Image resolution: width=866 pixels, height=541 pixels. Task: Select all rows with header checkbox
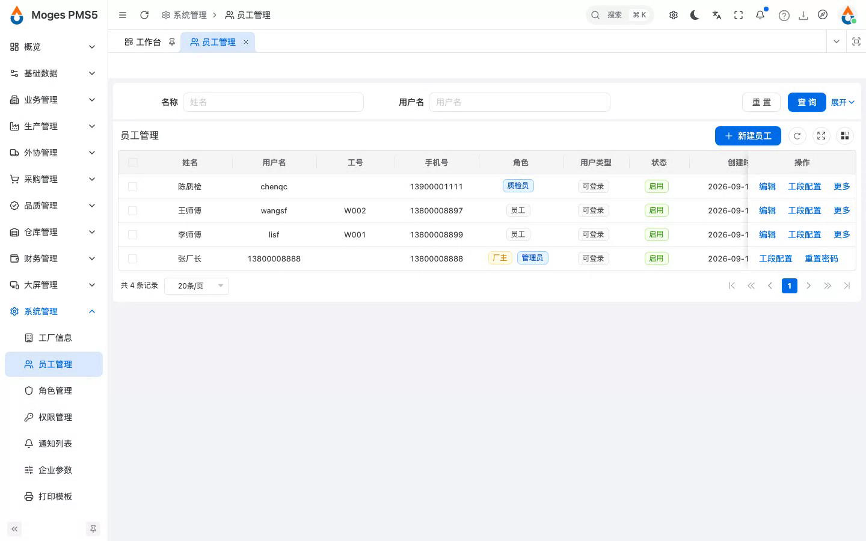coord(133,162)
